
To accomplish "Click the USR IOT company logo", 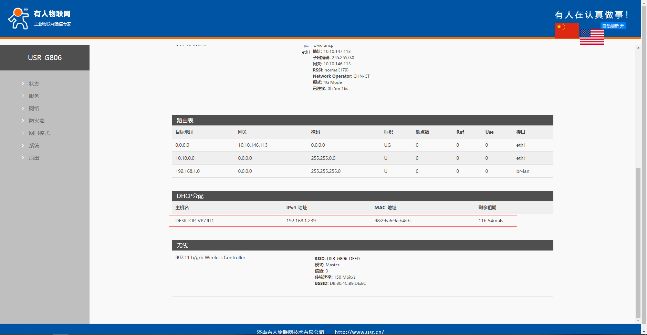I will [x=39, y=18].
